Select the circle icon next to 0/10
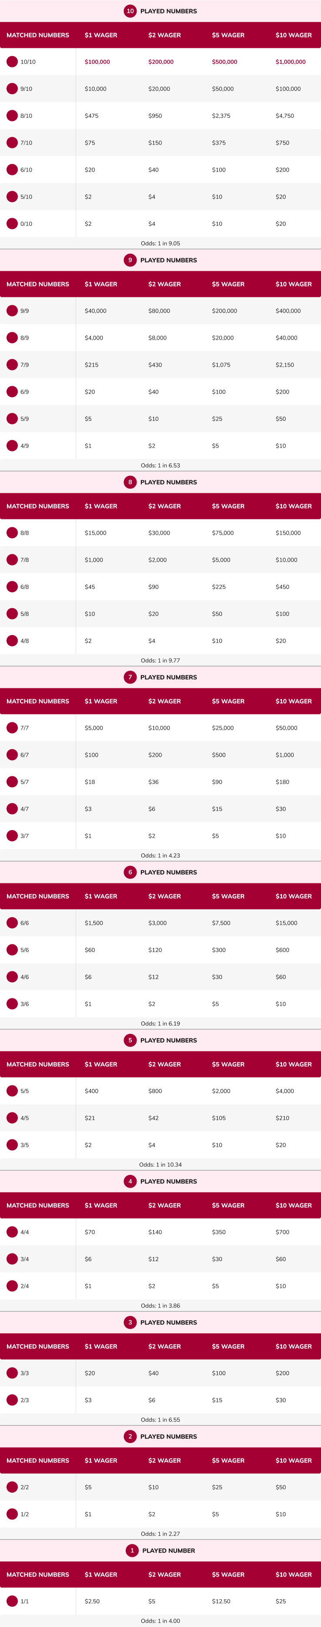 coord(12,224)
